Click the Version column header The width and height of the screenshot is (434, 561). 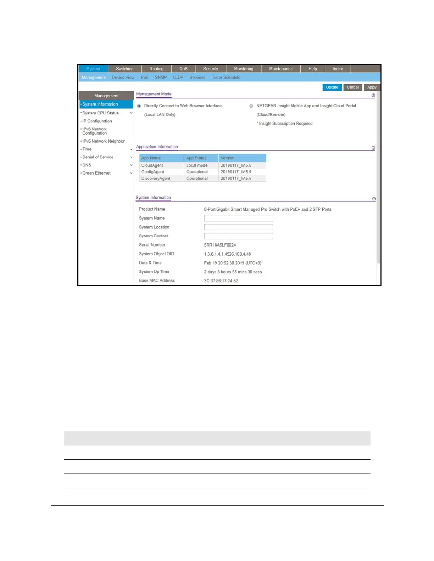tap(242, 158)
